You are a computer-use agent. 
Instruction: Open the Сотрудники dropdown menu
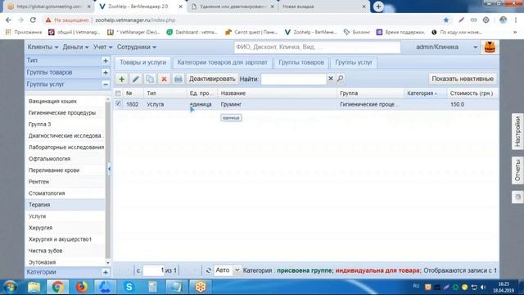coord(137,48)
